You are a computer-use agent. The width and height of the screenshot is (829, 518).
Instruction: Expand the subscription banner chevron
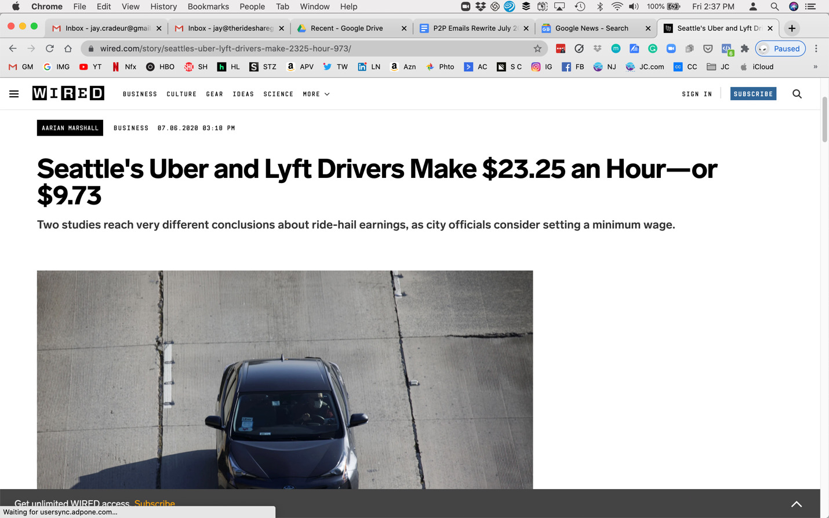pos(797,504)
